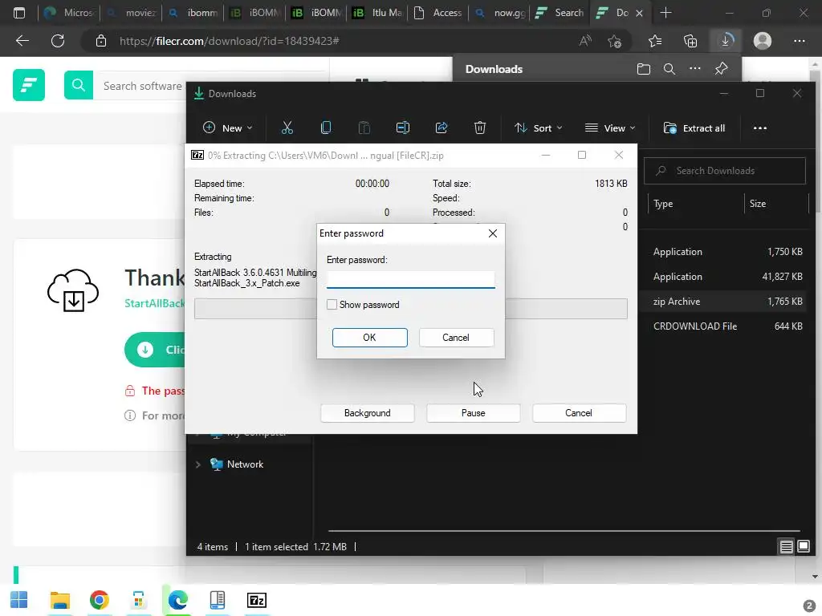
Task: Click the address bar URL
Action: pyautogui.click(x=230, y=41)
